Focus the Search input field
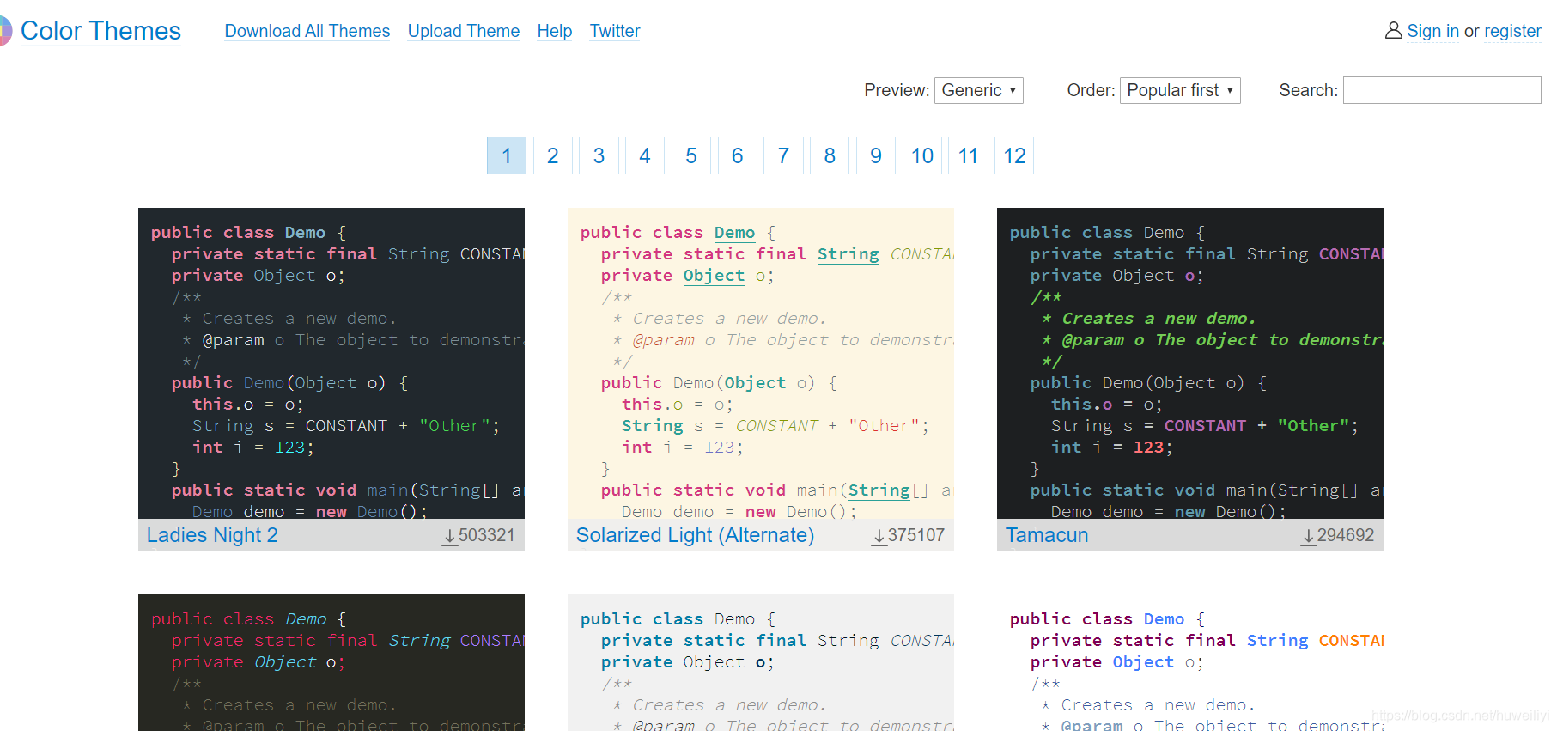Screen dimensions: 1557x731 [x=1442, y=90]
